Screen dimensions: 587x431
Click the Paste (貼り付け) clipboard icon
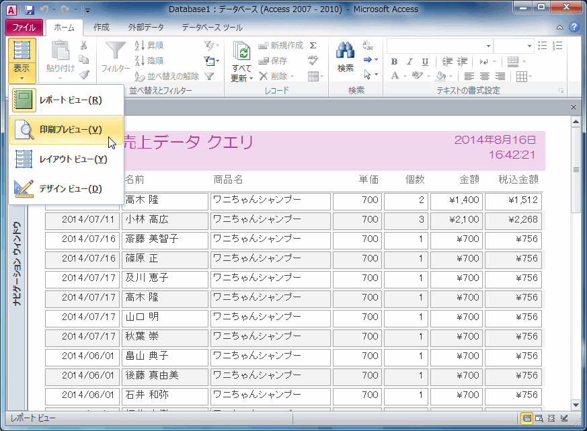61,50
